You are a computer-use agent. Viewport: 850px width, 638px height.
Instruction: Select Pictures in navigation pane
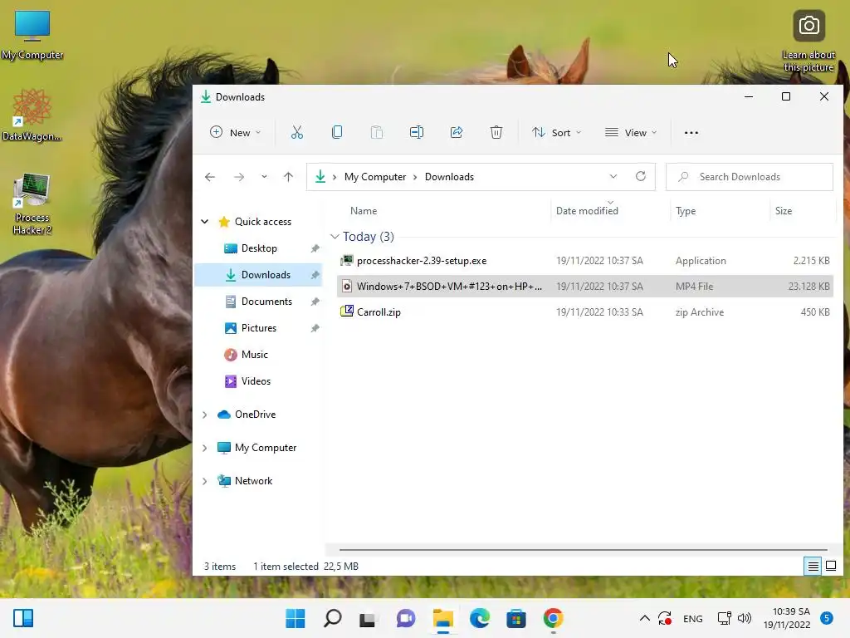(x=259, y=328)
